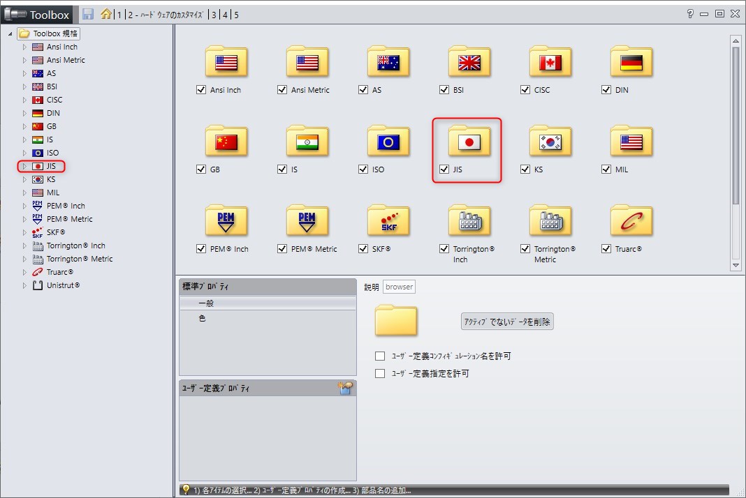Click アクティブでないデータを削除 button
The image size is (746, 498).
(507, 322)
